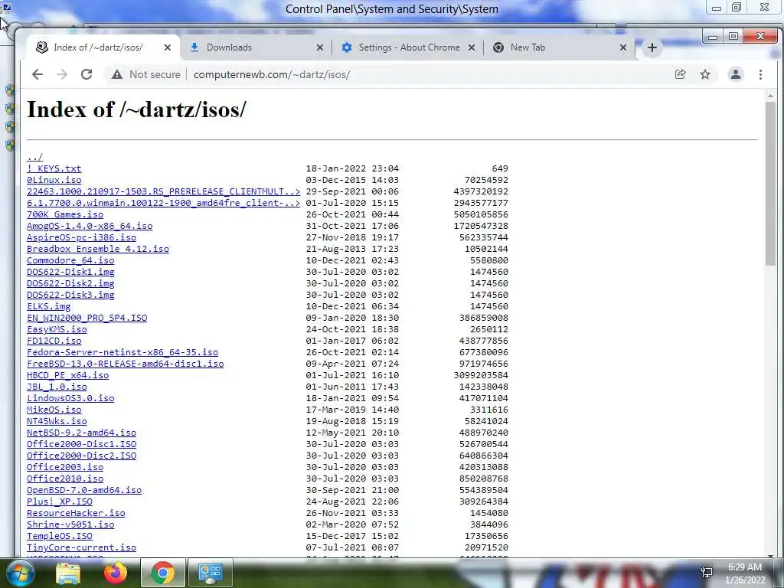Click the TempleOS.ISO link
This screenshot has width=784, height=588.
(60, 537)
